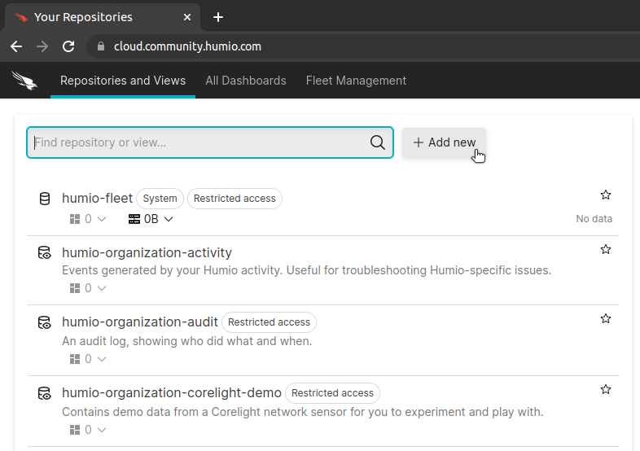Viewport: 640px width, 451px height.
Task: Click the Humio activity events description
Action: [306, 270]
